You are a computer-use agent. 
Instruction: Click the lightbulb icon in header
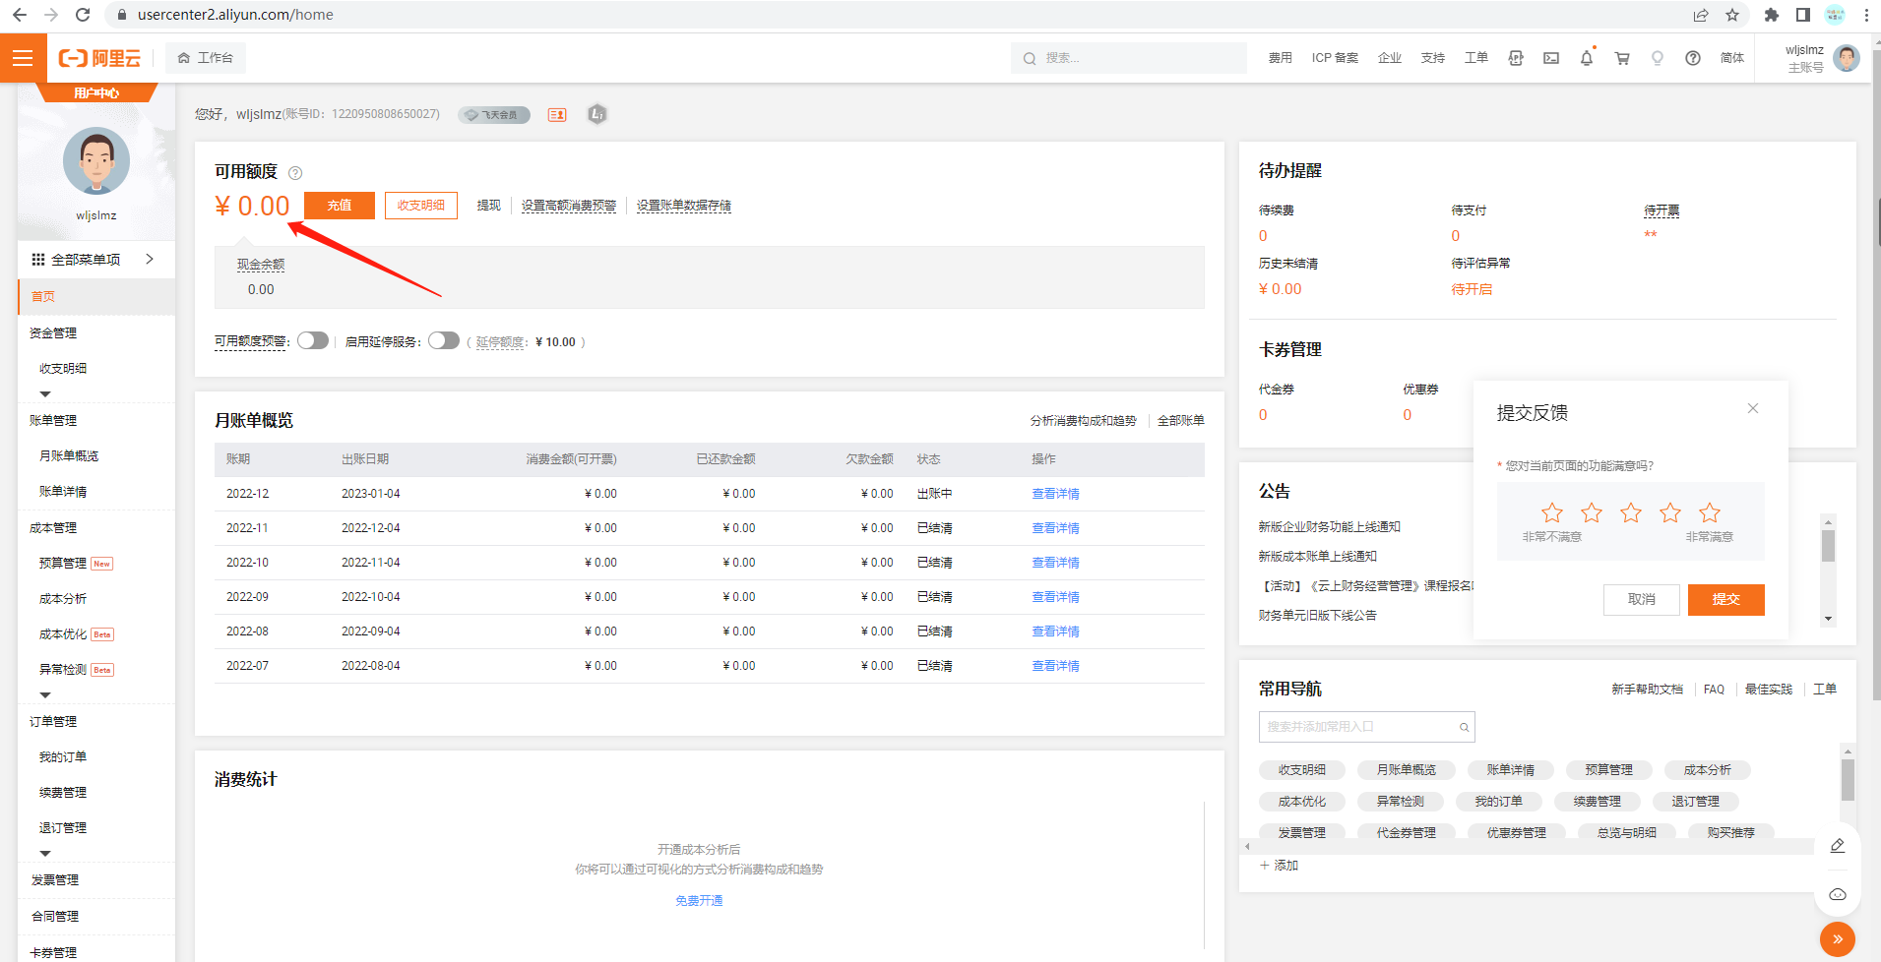(1658, 58)
